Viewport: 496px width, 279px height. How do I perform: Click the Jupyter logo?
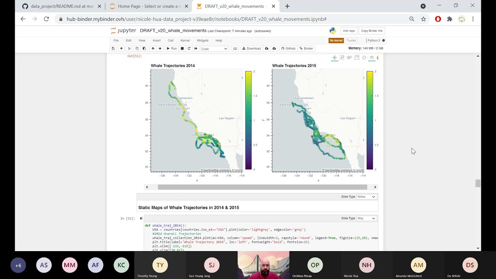[x=123, y=31]
